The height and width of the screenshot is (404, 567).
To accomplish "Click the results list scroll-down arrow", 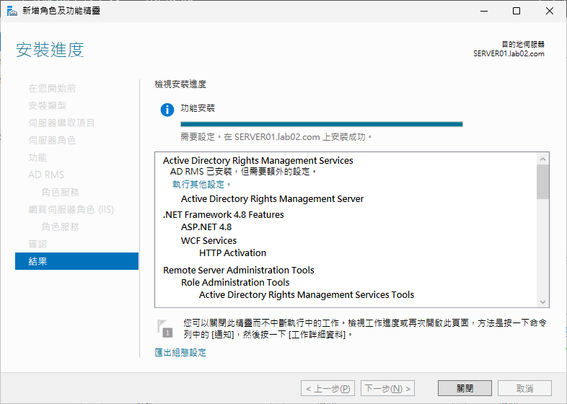I will 542,302.
